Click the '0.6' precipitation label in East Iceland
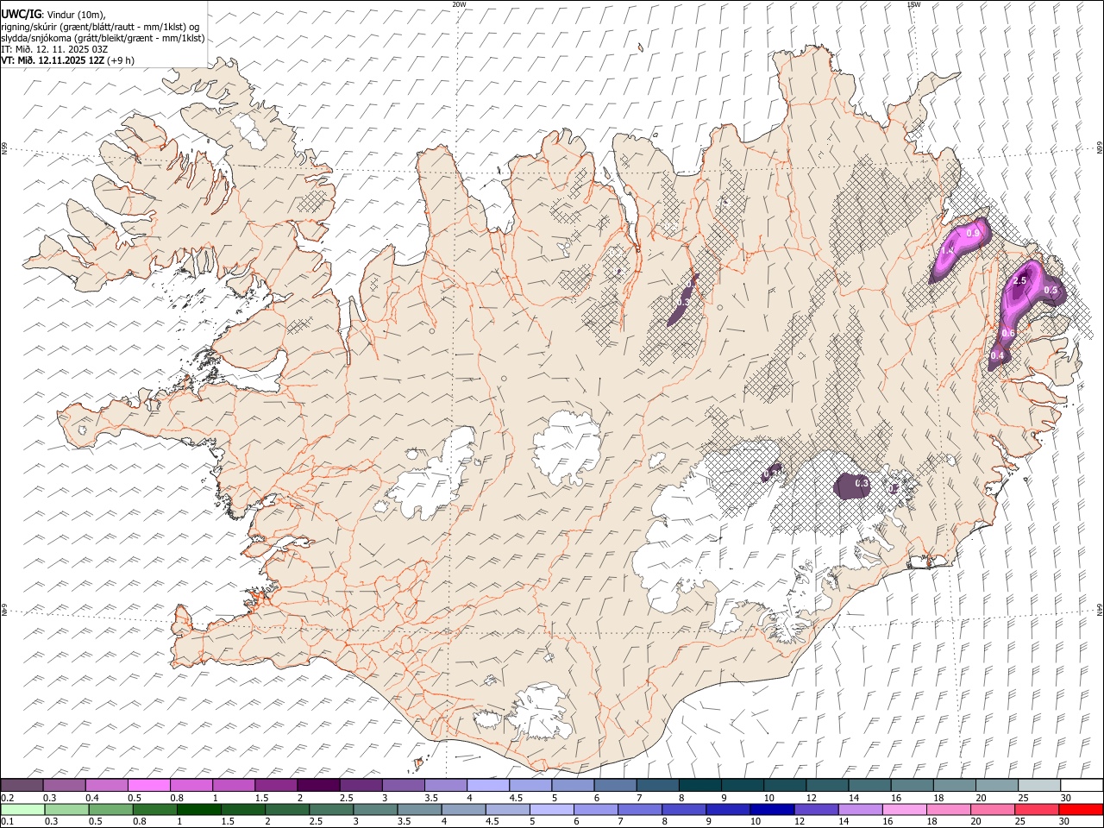The height and width of the screenshot is (828, 1104). (x=1008, y=334)
